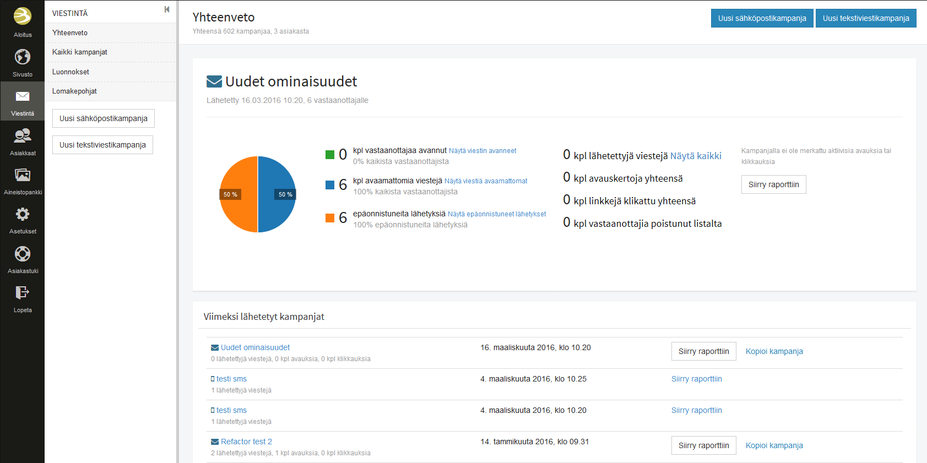Open the Näytä kaikki sent messages link
This screenshot has height=463, width=927.
click(x=696, y=156)
